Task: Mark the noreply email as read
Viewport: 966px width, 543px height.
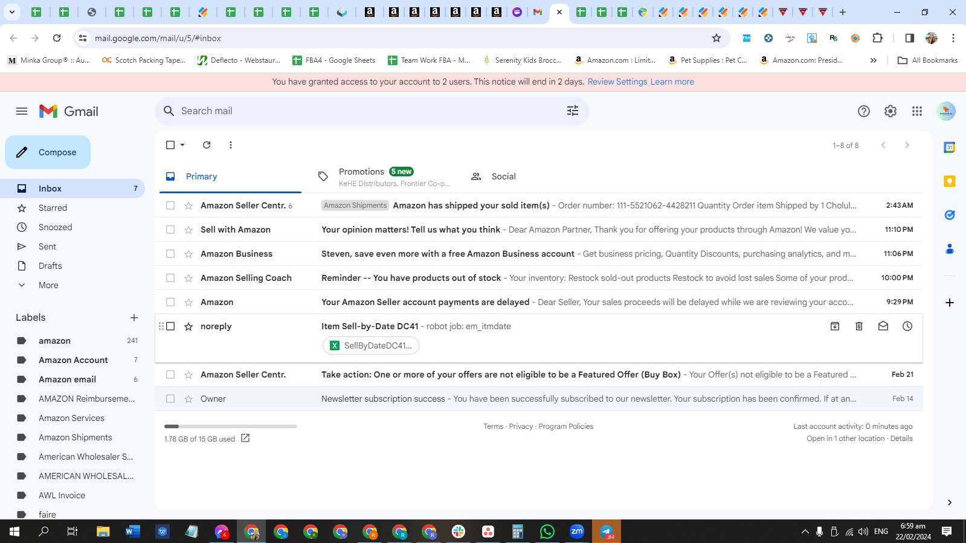Action: (x=883, y=326)
